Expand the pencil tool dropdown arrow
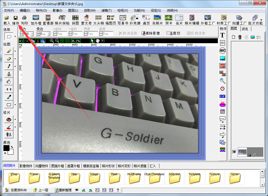 click(x=15, y=67)
